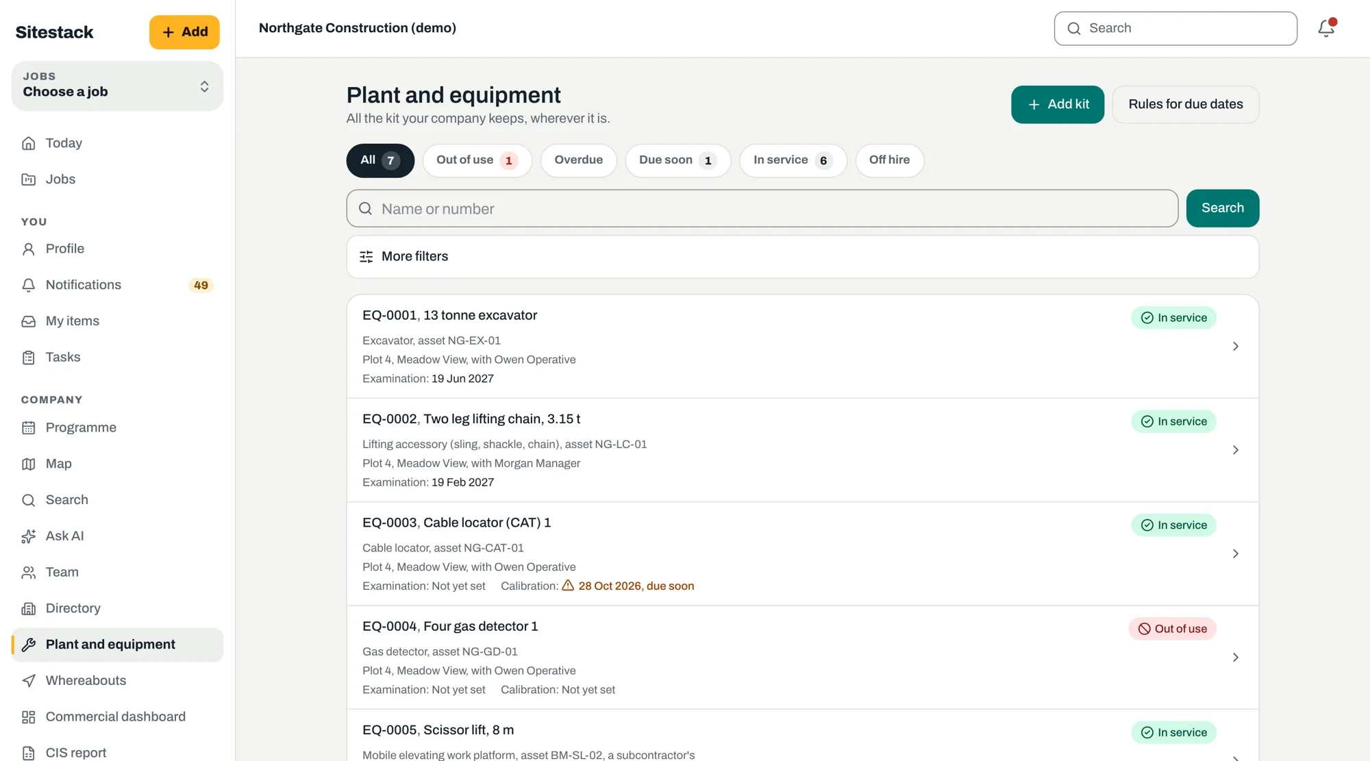Viewport: 1370px width, 761px height.
Task: Open the Choose a job selector
Action: 117,86
